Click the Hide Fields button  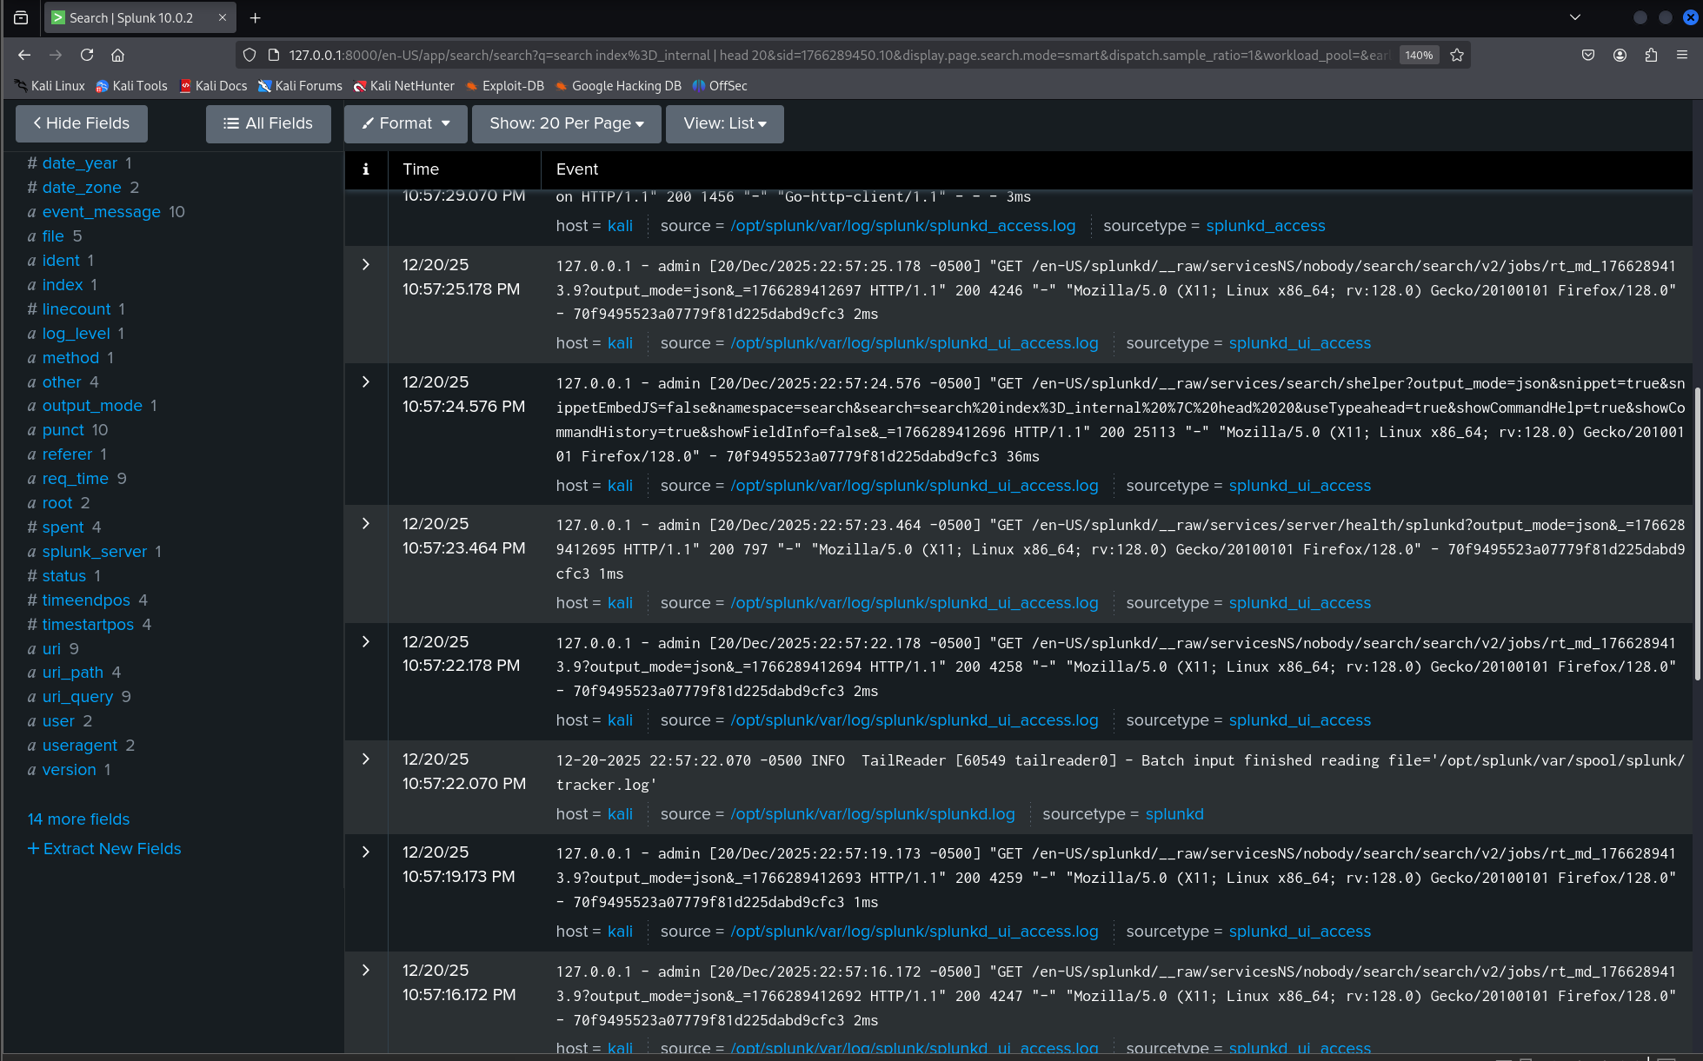coord(81,123)
